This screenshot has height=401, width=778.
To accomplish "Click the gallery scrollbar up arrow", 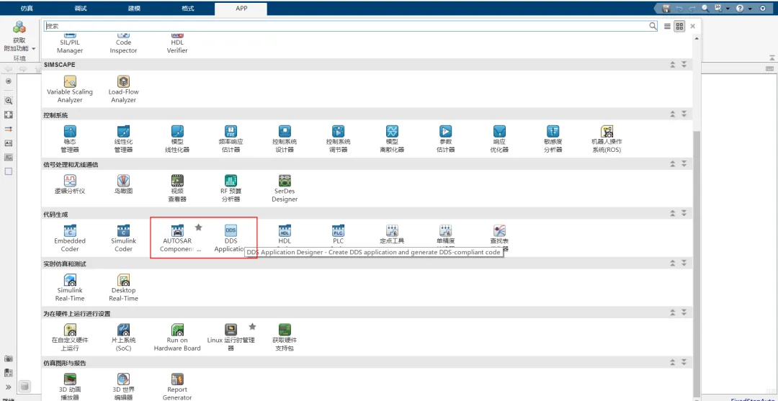I will 697,39.
